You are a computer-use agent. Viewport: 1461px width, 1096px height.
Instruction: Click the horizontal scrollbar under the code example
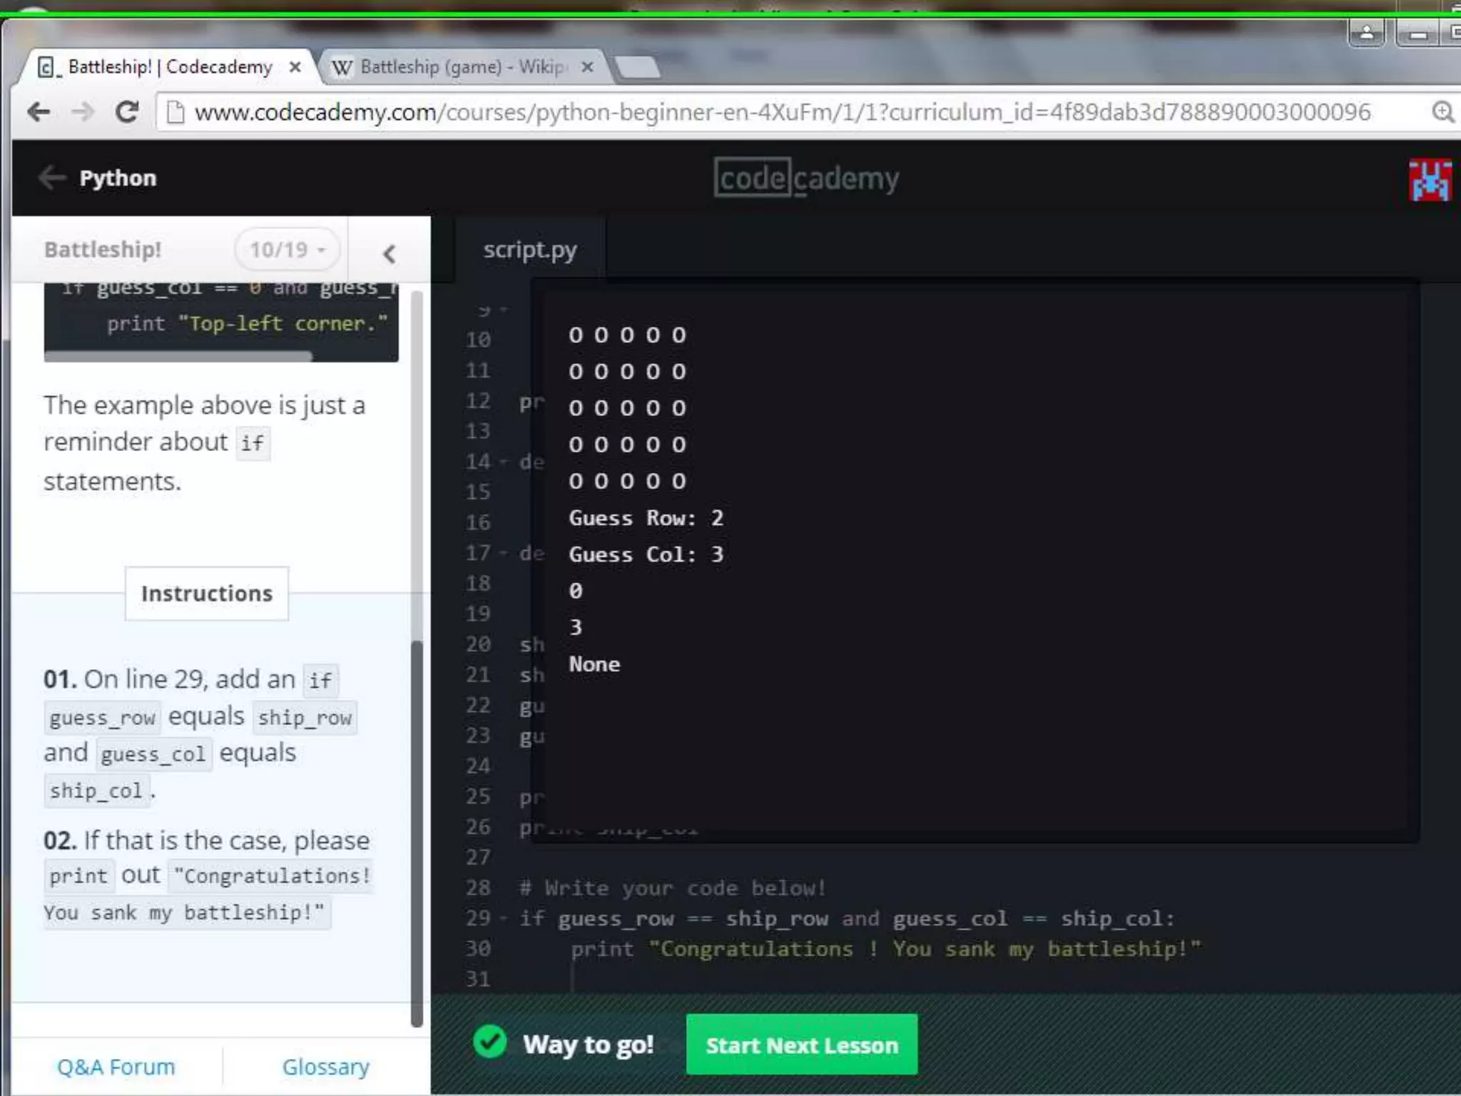(x=178, y=355)
